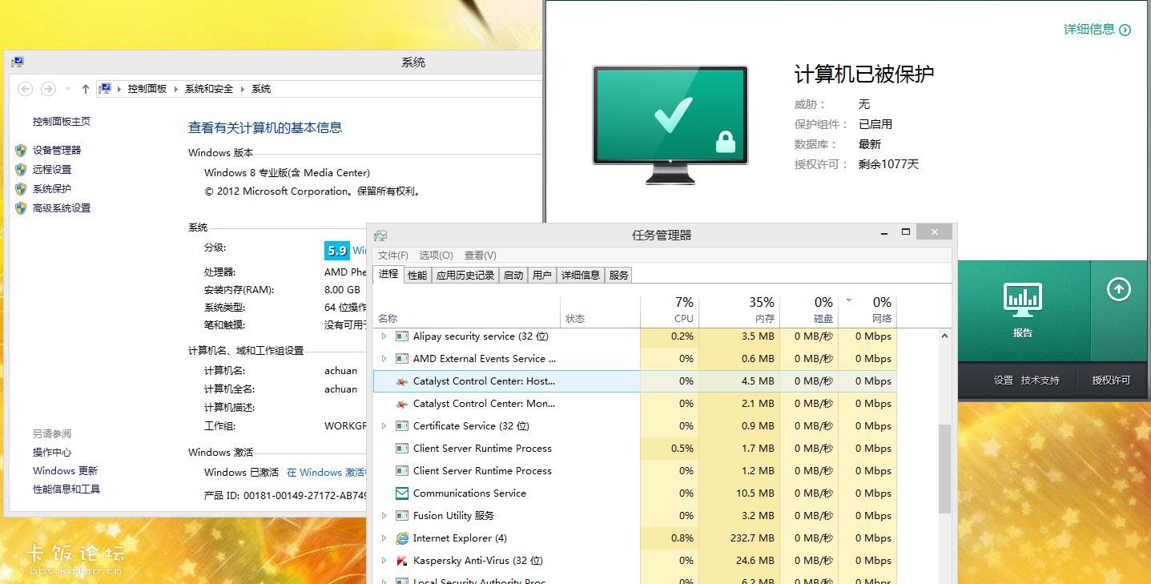Image resolution: width=1151 pixels, height=584 pixels.
Task: Click the Device Manager shield icon
Action: 21,150
